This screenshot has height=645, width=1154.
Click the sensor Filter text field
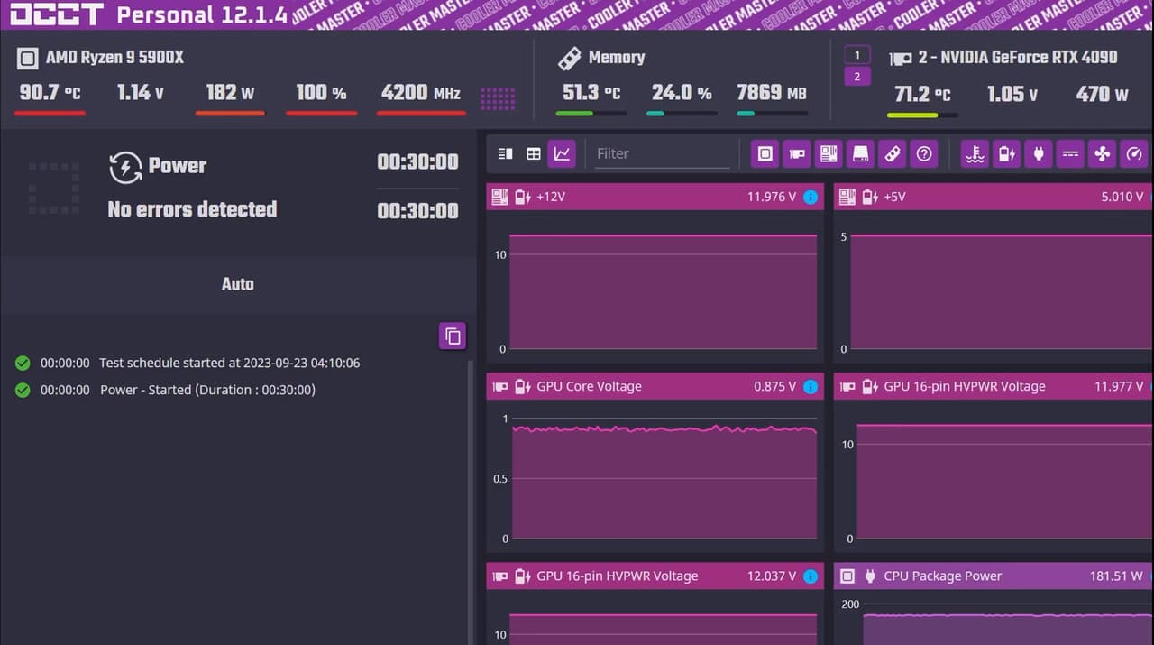(x=661, y=153)
